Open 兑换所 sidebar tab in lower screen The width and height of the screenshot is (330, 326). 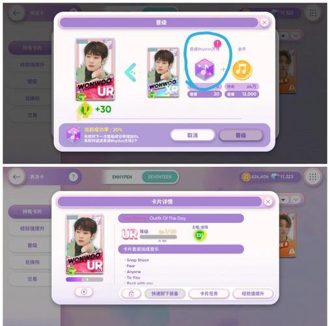coord(32,262)
